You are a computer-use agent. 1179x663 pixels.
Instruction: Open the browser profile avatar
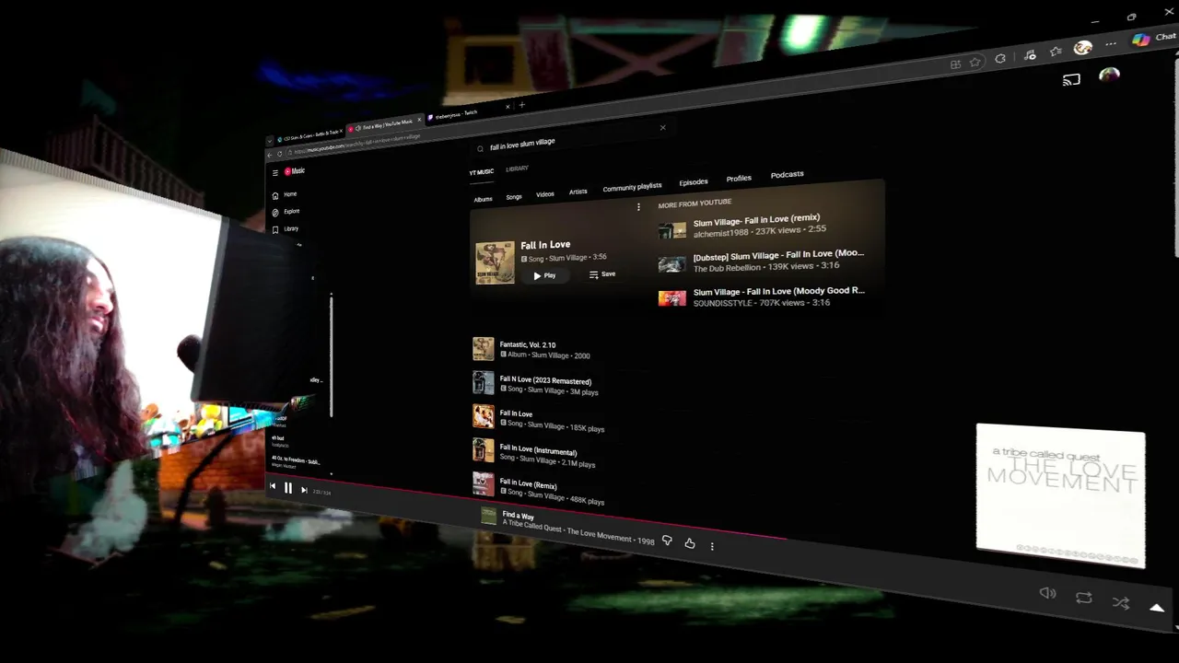tap(1083, 47)
